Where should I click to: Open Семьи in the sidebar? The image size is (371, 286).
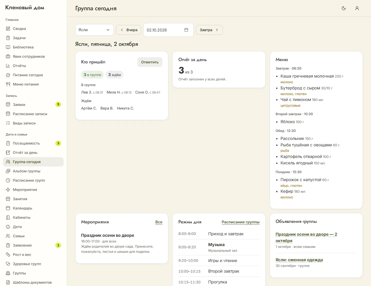[33, 236]
